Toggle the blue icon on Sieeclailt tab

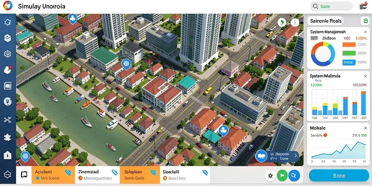(206, 173)
